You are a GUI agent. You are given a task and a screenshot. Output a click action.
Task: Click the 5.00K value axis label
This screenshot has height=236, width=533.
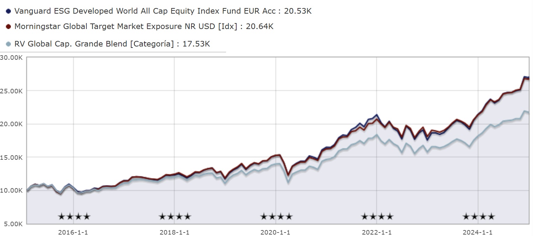pos(13,224)
